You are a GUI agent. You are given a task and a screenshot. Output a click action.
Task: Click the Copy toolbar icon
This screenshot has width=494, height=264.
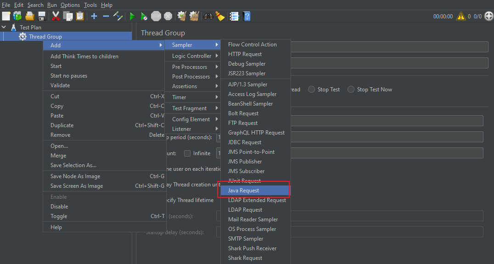68,16
